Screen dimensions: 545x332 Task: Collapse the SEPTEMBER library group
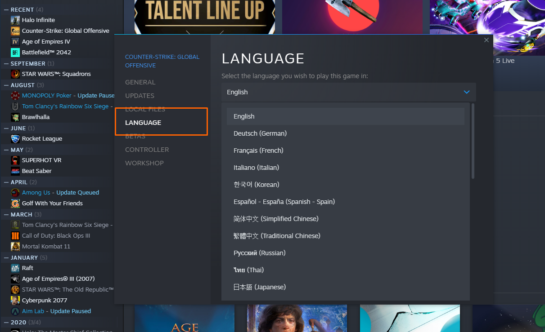pos(6,64)
